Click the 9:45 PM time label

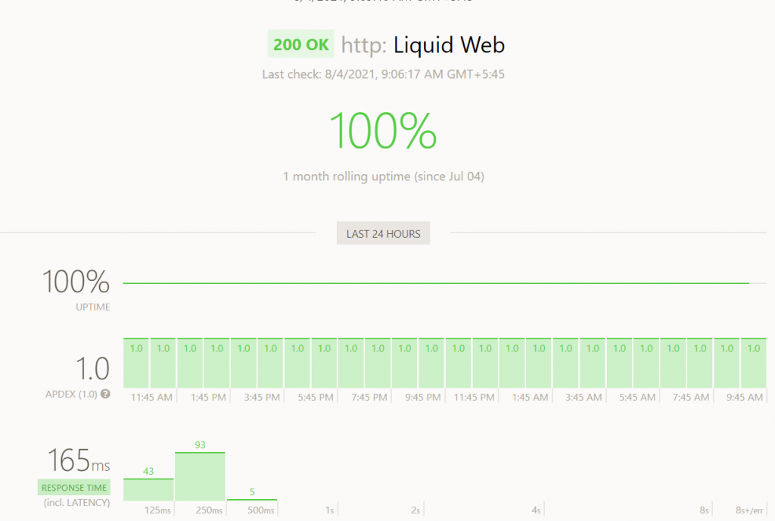422,398
